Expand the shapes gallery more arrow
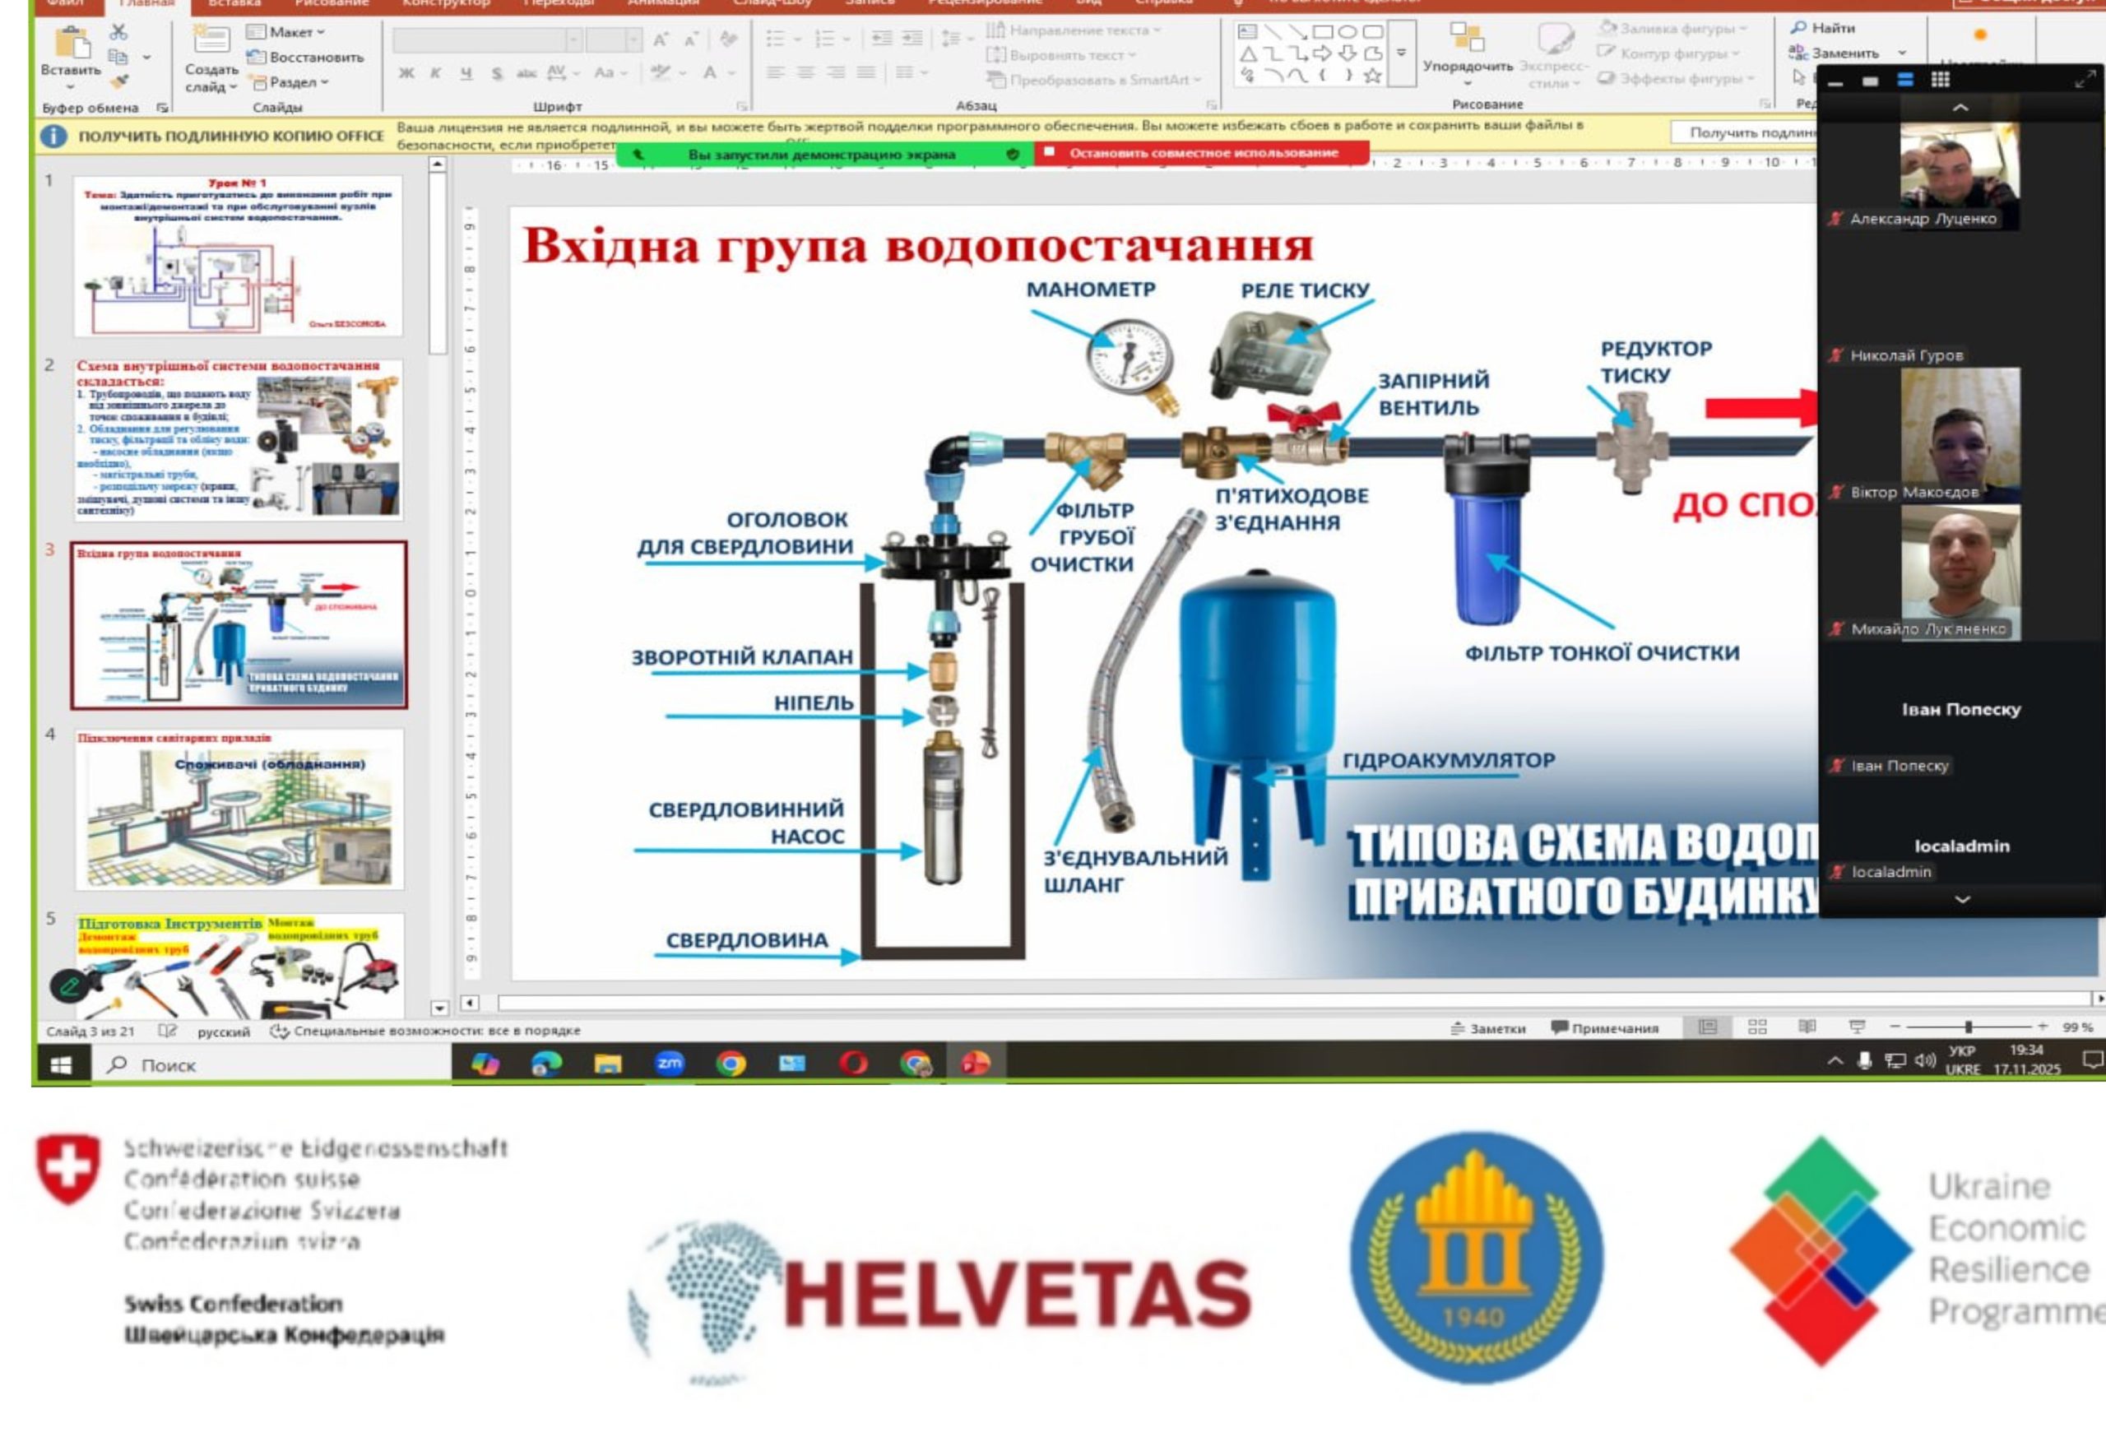The width and height of the screenshot is (2106, 1451). pyautogui.click(x=1401, y=53)
